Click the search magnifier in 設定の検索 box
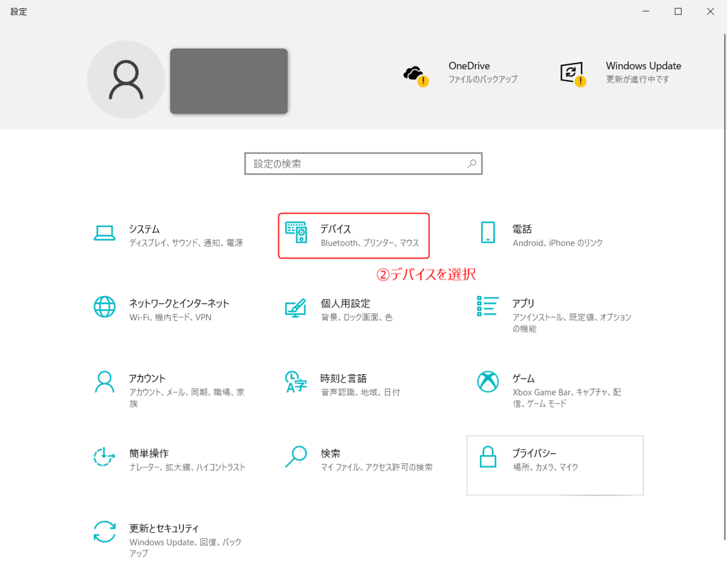Screen dimensions: 727x568 point(472,163)
